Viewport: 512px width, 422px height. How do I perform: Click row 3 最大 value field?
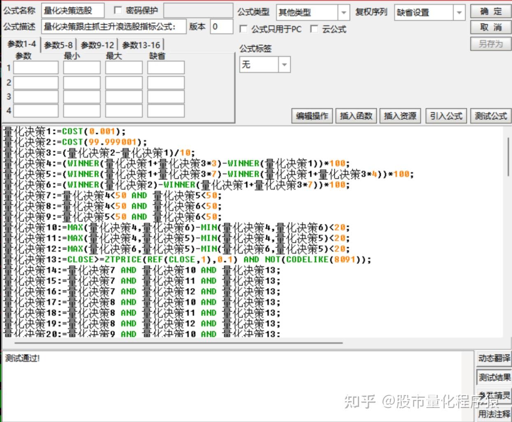click(x=124, y=97)
